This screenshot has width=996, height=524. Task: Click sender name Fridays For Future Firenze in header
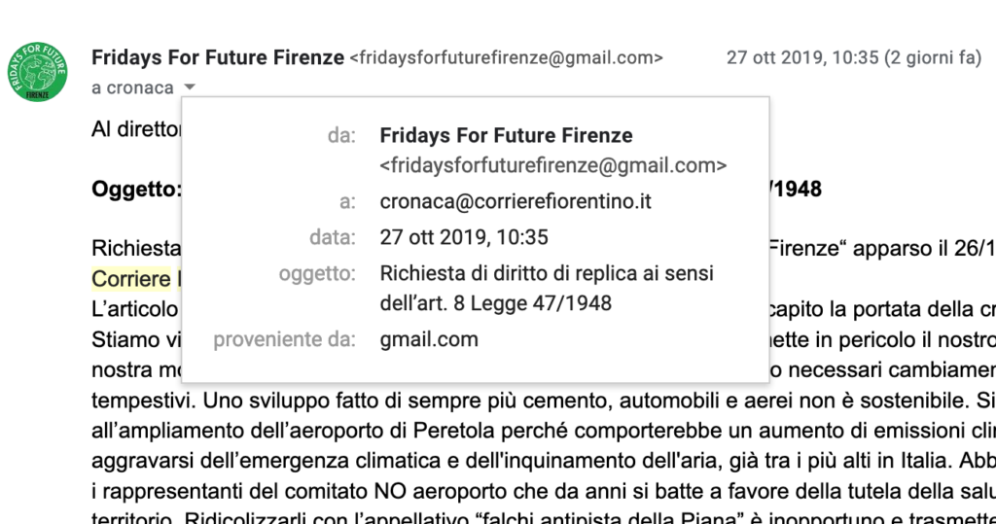pos(218,57)
